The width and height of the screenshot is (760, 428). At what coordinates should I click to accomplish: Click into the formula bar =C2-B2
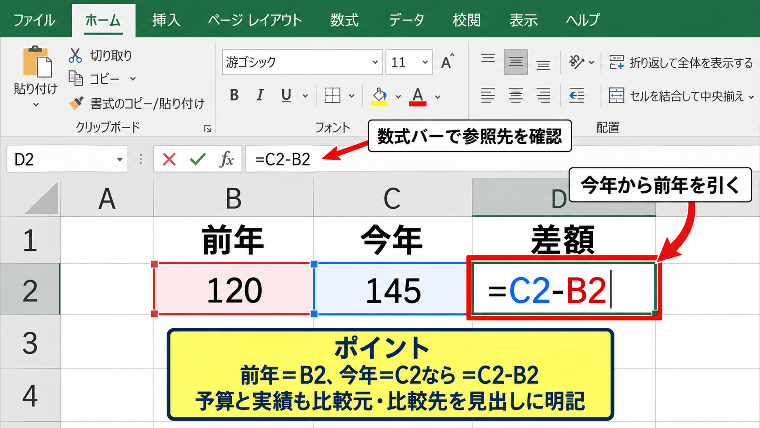click(x=502, y=159)
